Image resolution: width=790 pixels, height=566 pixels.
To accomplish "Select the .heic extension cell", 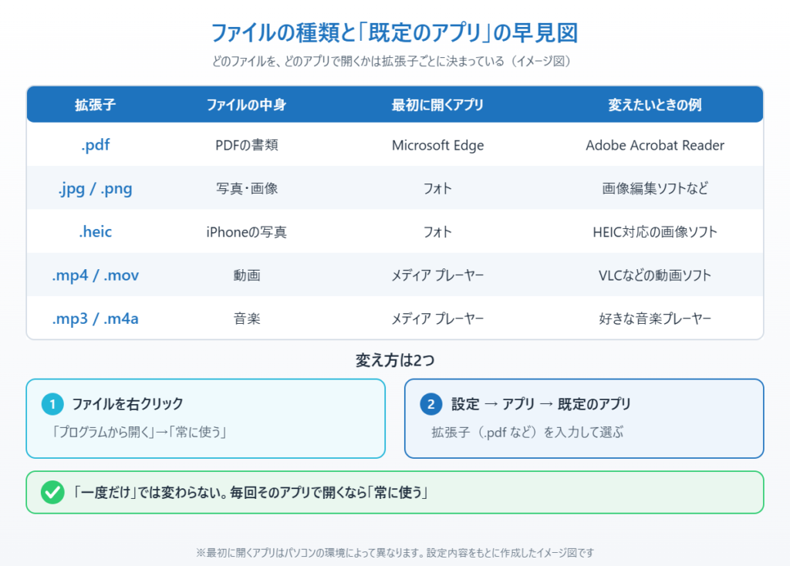I will point(95,231).
